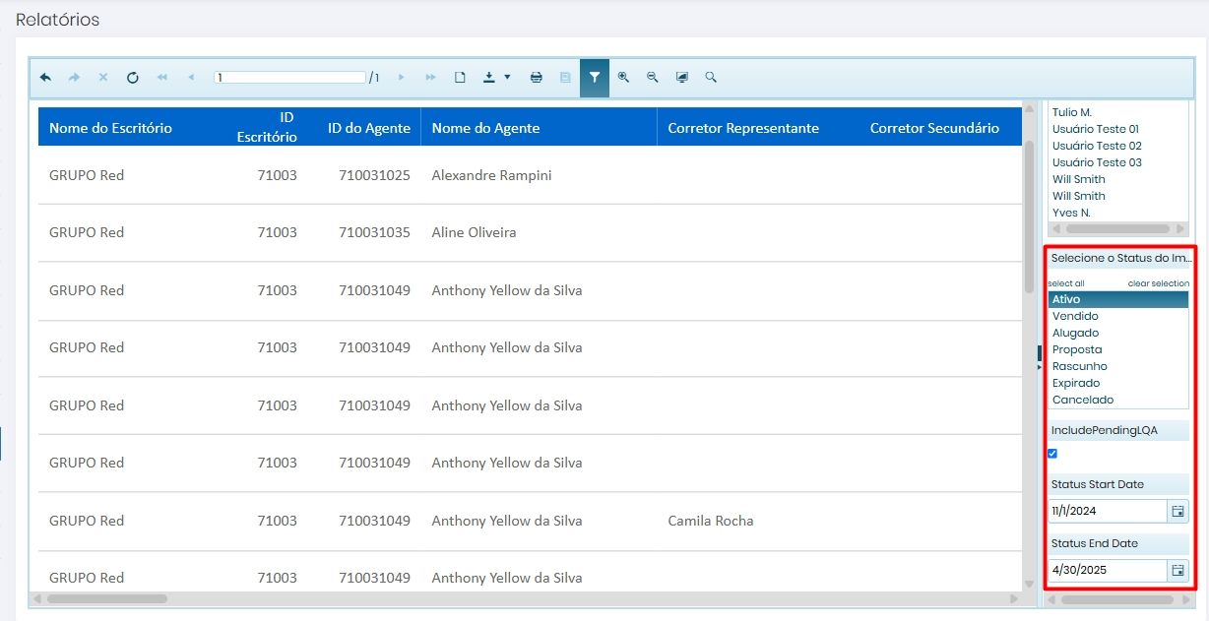Select 'Usuário Teste 01' in user list
Image resolution: width=1209 pixels, height=621 pixels.
point(1118,129)
